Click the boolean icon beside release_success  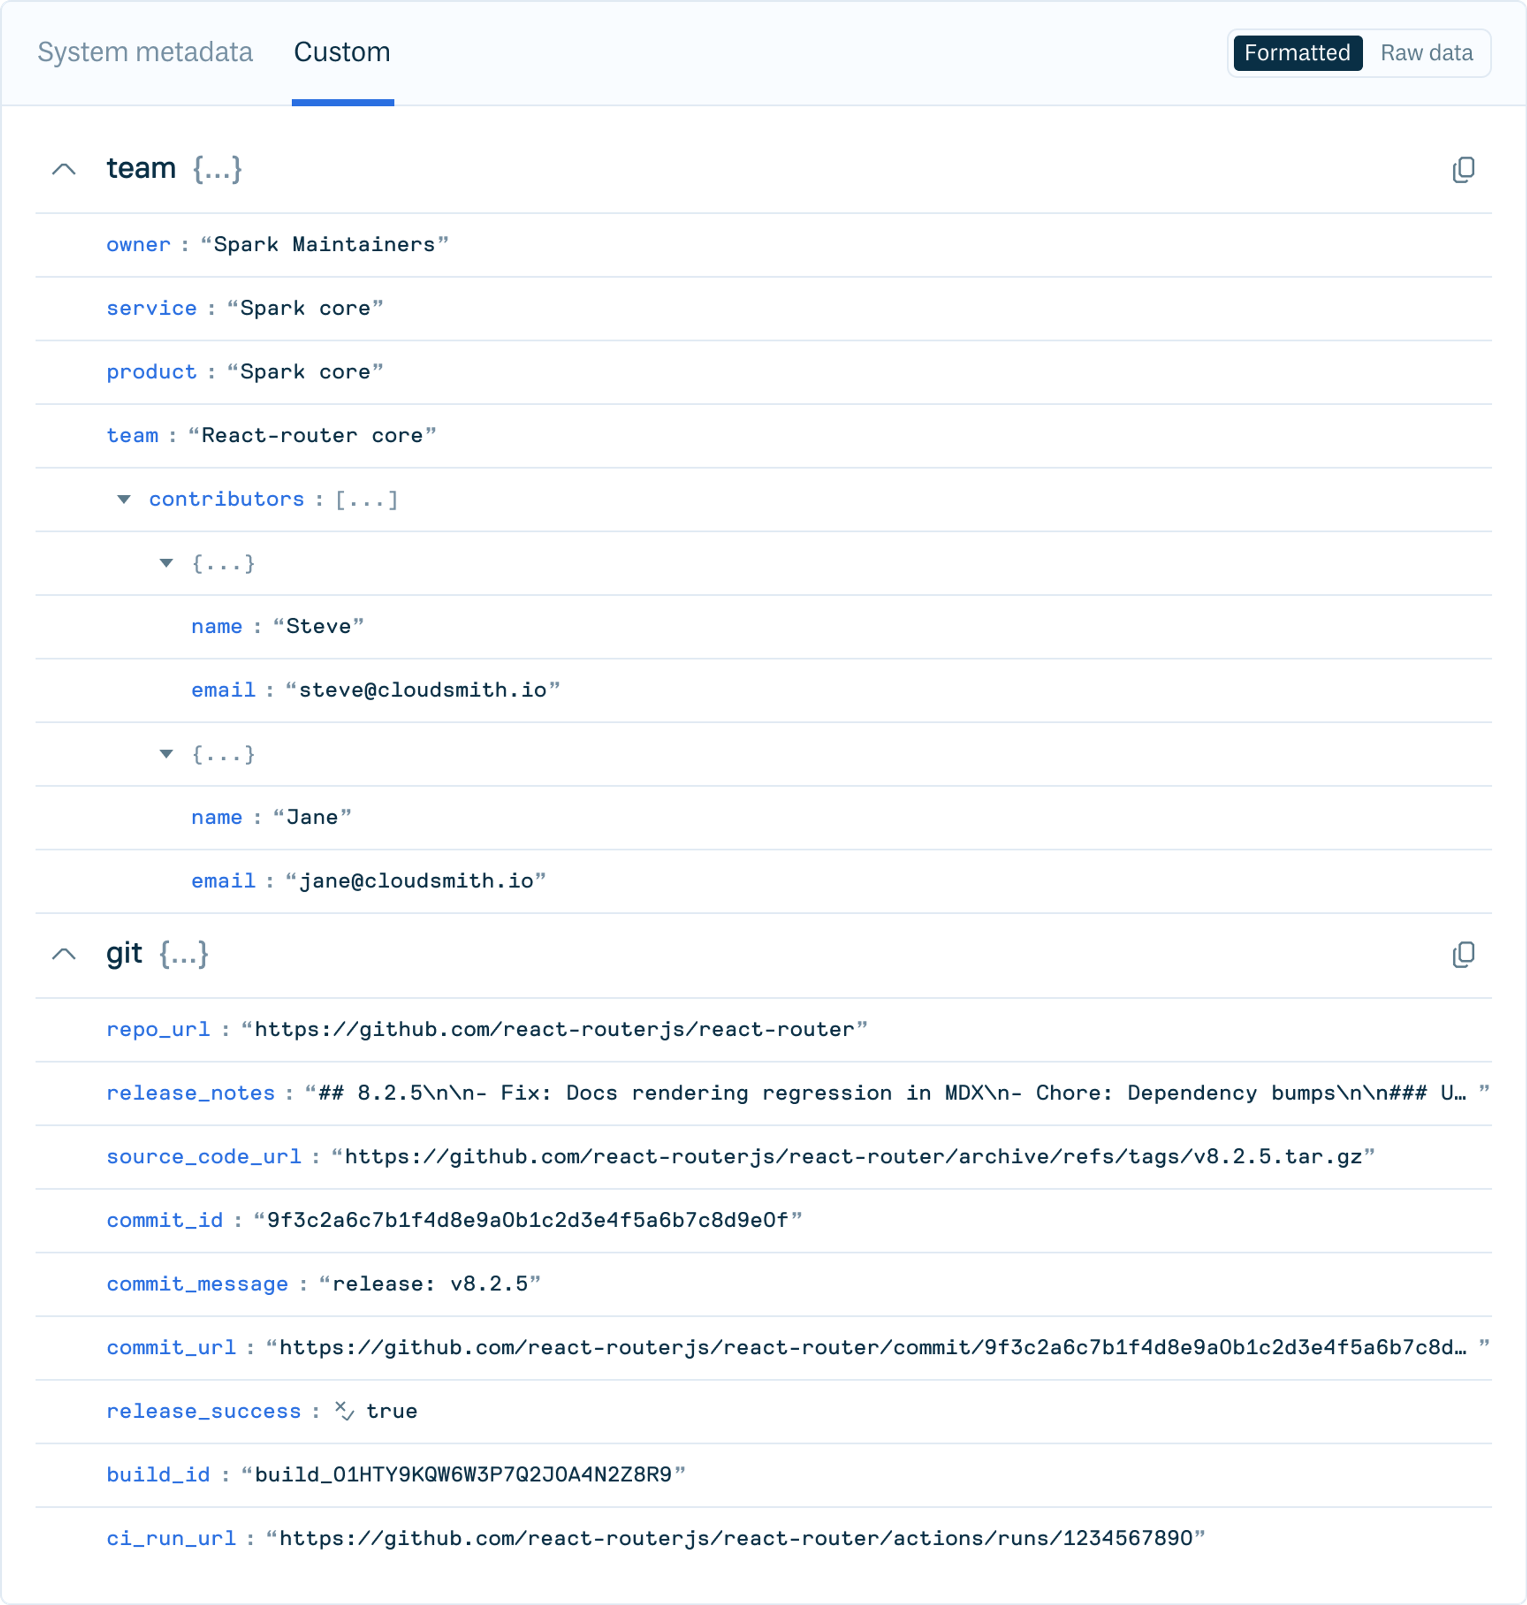[x=344, y=1411]
